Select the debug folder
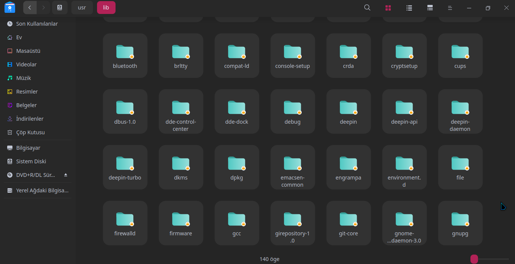 coord(293,112)
